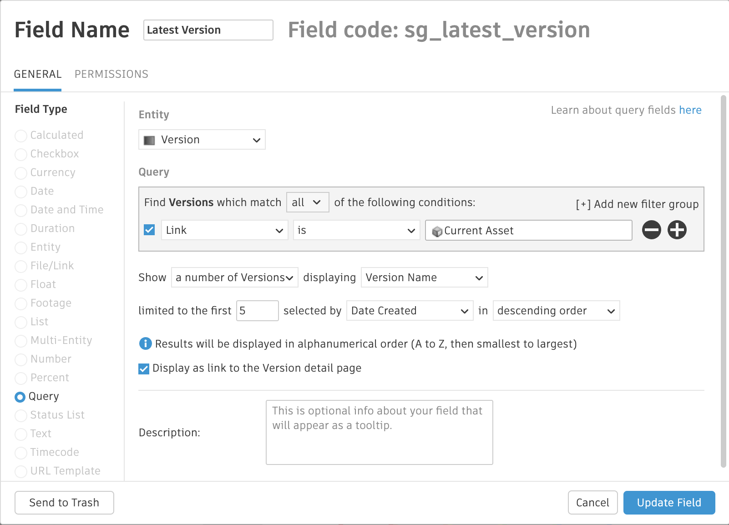
Task: Click the Update Field button
Action: point(669,503)
